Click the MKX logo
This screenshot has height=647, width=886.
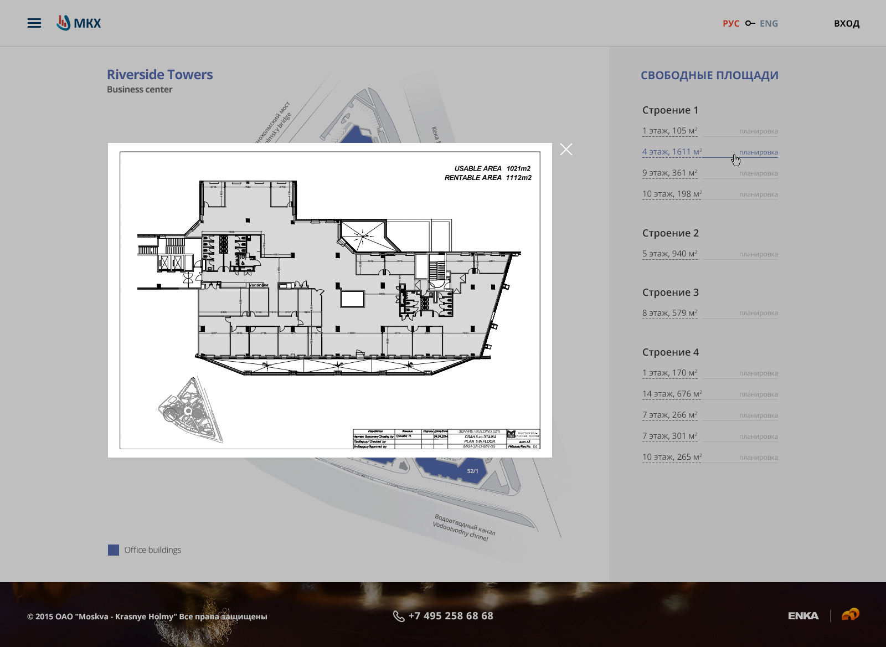[79, 23]
